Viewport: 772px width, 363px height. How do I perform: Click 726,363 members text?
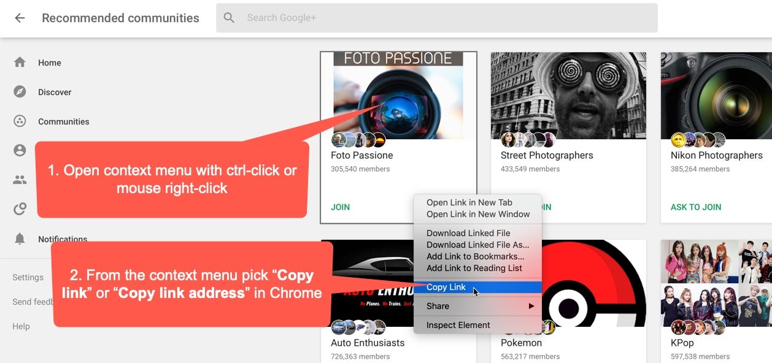[x=360, y=356]
